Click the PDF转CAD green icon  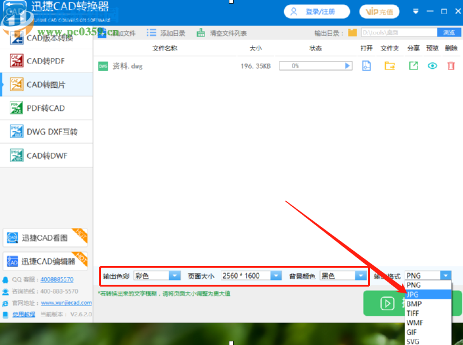16,108
